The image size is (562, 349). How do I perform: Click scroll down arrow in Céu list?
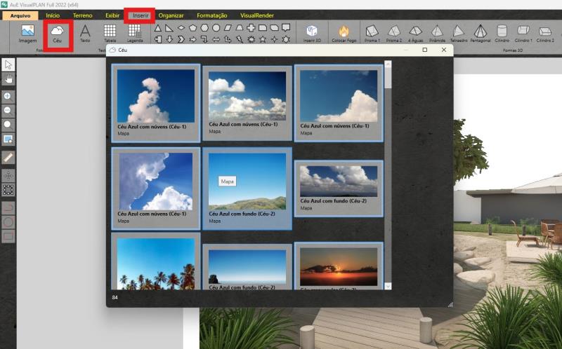(x=388, y=286)
